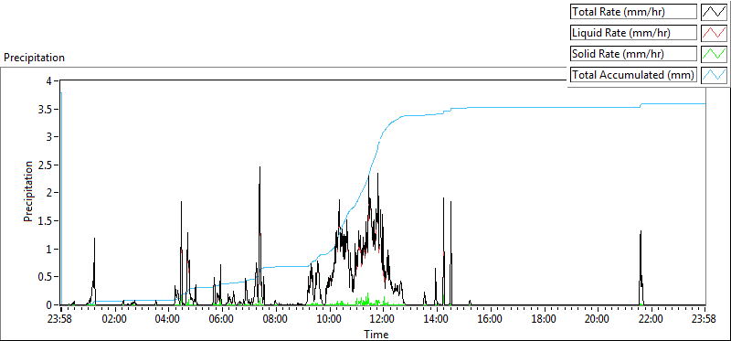Viewport: 731px width, 341px height.
Task: Click the 12:00 time axis label
Action: click(383, 320)
